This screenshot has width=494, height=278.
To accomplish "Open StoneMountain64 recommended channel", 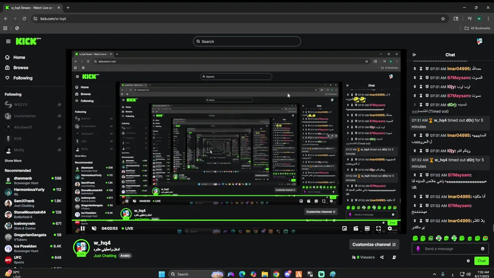I will click(x=33, y=214).
